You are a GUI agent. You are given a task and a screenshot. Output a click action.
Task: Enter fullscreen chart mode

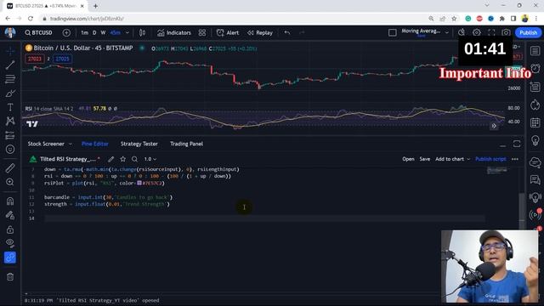(491, 32)
